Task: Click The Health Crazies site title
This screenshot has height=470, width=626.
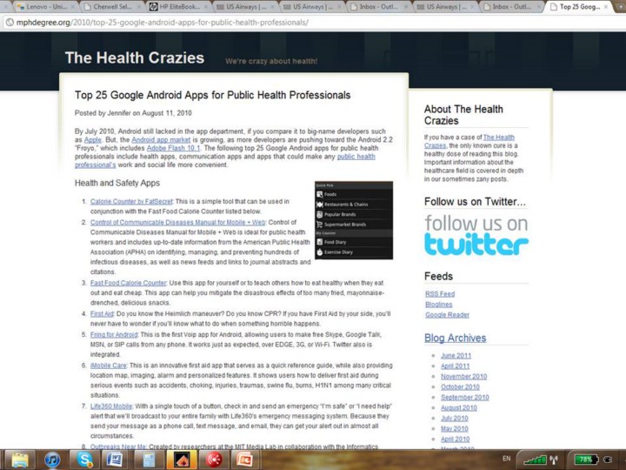Action: pyautogui.click(x=134, y=58)
